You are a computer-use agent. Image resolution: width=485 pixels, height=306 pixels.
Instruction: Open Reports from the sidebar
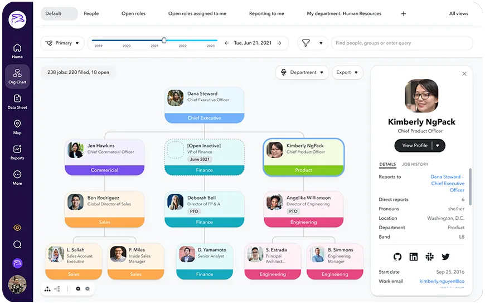(17, 152)
